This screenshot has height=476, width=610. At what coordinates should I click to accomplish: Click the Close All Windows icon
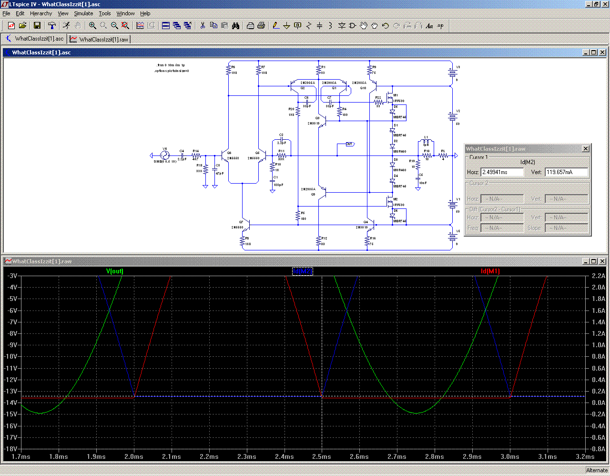[x=188, y=26]
